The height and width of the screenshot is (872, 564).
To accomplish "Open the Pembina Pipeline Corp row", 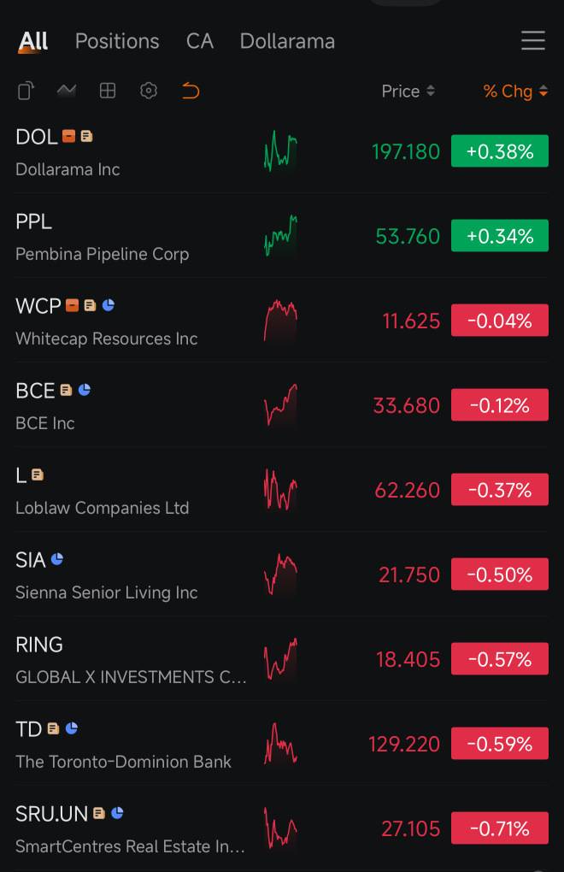I will 282,235.
